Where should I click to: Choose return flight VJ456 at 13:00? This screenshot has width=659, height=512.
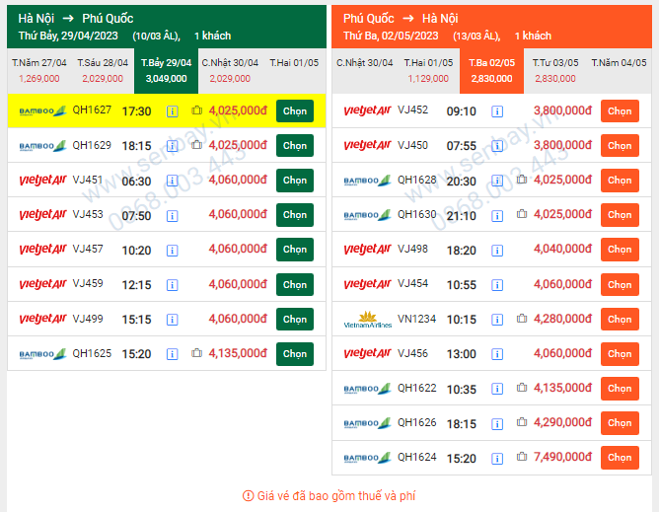620,354
